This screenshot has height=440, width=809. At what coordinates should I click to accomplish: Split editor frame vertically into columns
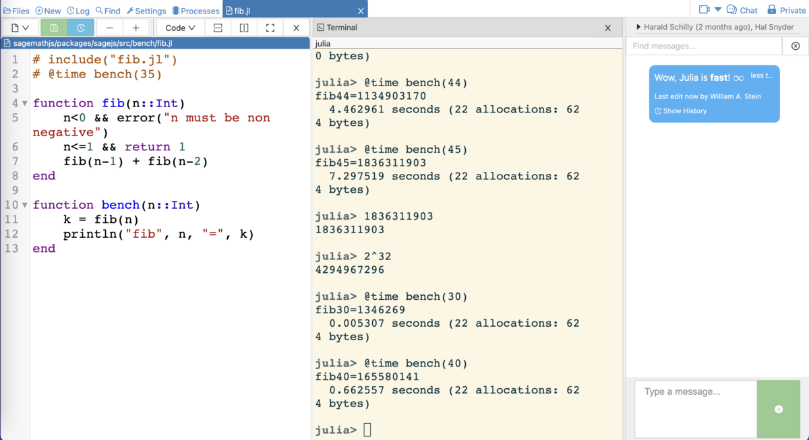244,28
